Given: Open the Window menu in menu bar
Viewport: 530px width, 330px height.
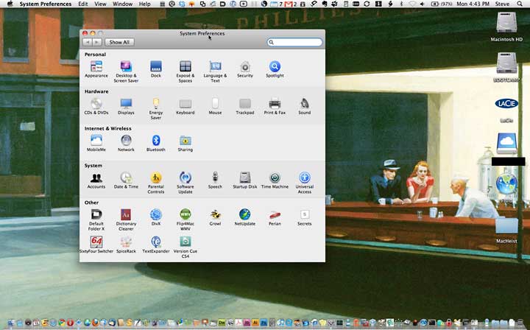Looking at the screenshot, I should [x=122, y=4].
